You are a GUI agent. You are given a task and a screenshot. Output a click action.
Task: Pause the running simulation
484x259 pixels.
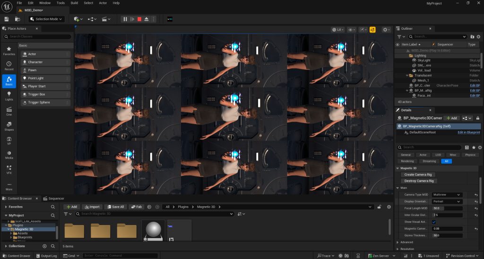(x=125, y=19)
